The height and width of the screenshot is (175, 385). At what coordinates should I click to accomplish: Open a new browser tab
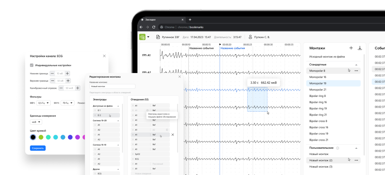click(190, 20)
